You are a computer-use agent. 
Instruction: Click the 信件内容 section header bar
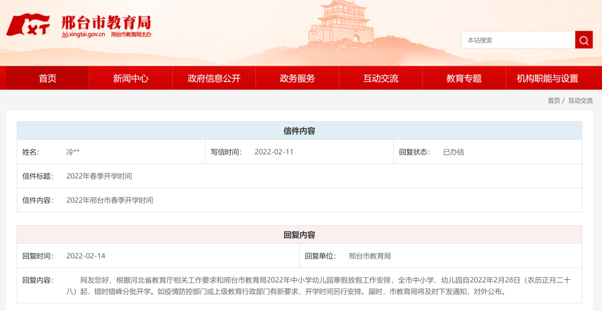pos(299,131)
